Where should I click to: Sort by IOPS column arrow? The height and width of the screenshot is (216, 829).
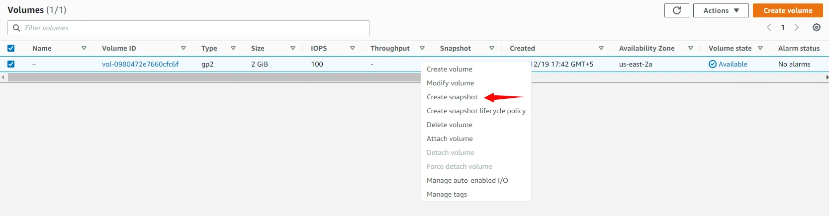click(352, 48)
